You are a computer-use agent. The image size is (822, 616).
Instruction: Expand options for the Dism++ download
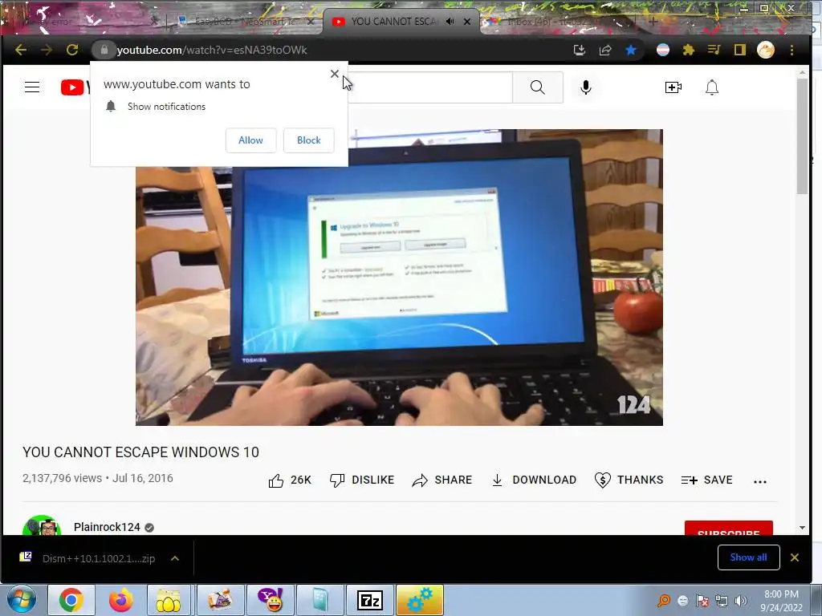point(175,558)
